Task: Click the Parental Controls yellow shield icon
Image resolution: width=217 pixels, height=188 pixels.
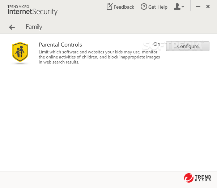Action: [x=20, y=52]
